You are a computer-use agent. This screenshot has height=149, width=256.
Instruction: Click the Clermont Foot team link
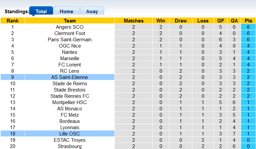(70, 33)
